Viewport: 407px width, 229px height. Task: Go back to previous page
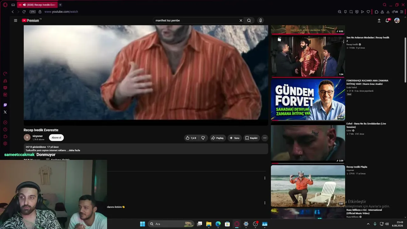pyautogui.click(x=13, y=12)
